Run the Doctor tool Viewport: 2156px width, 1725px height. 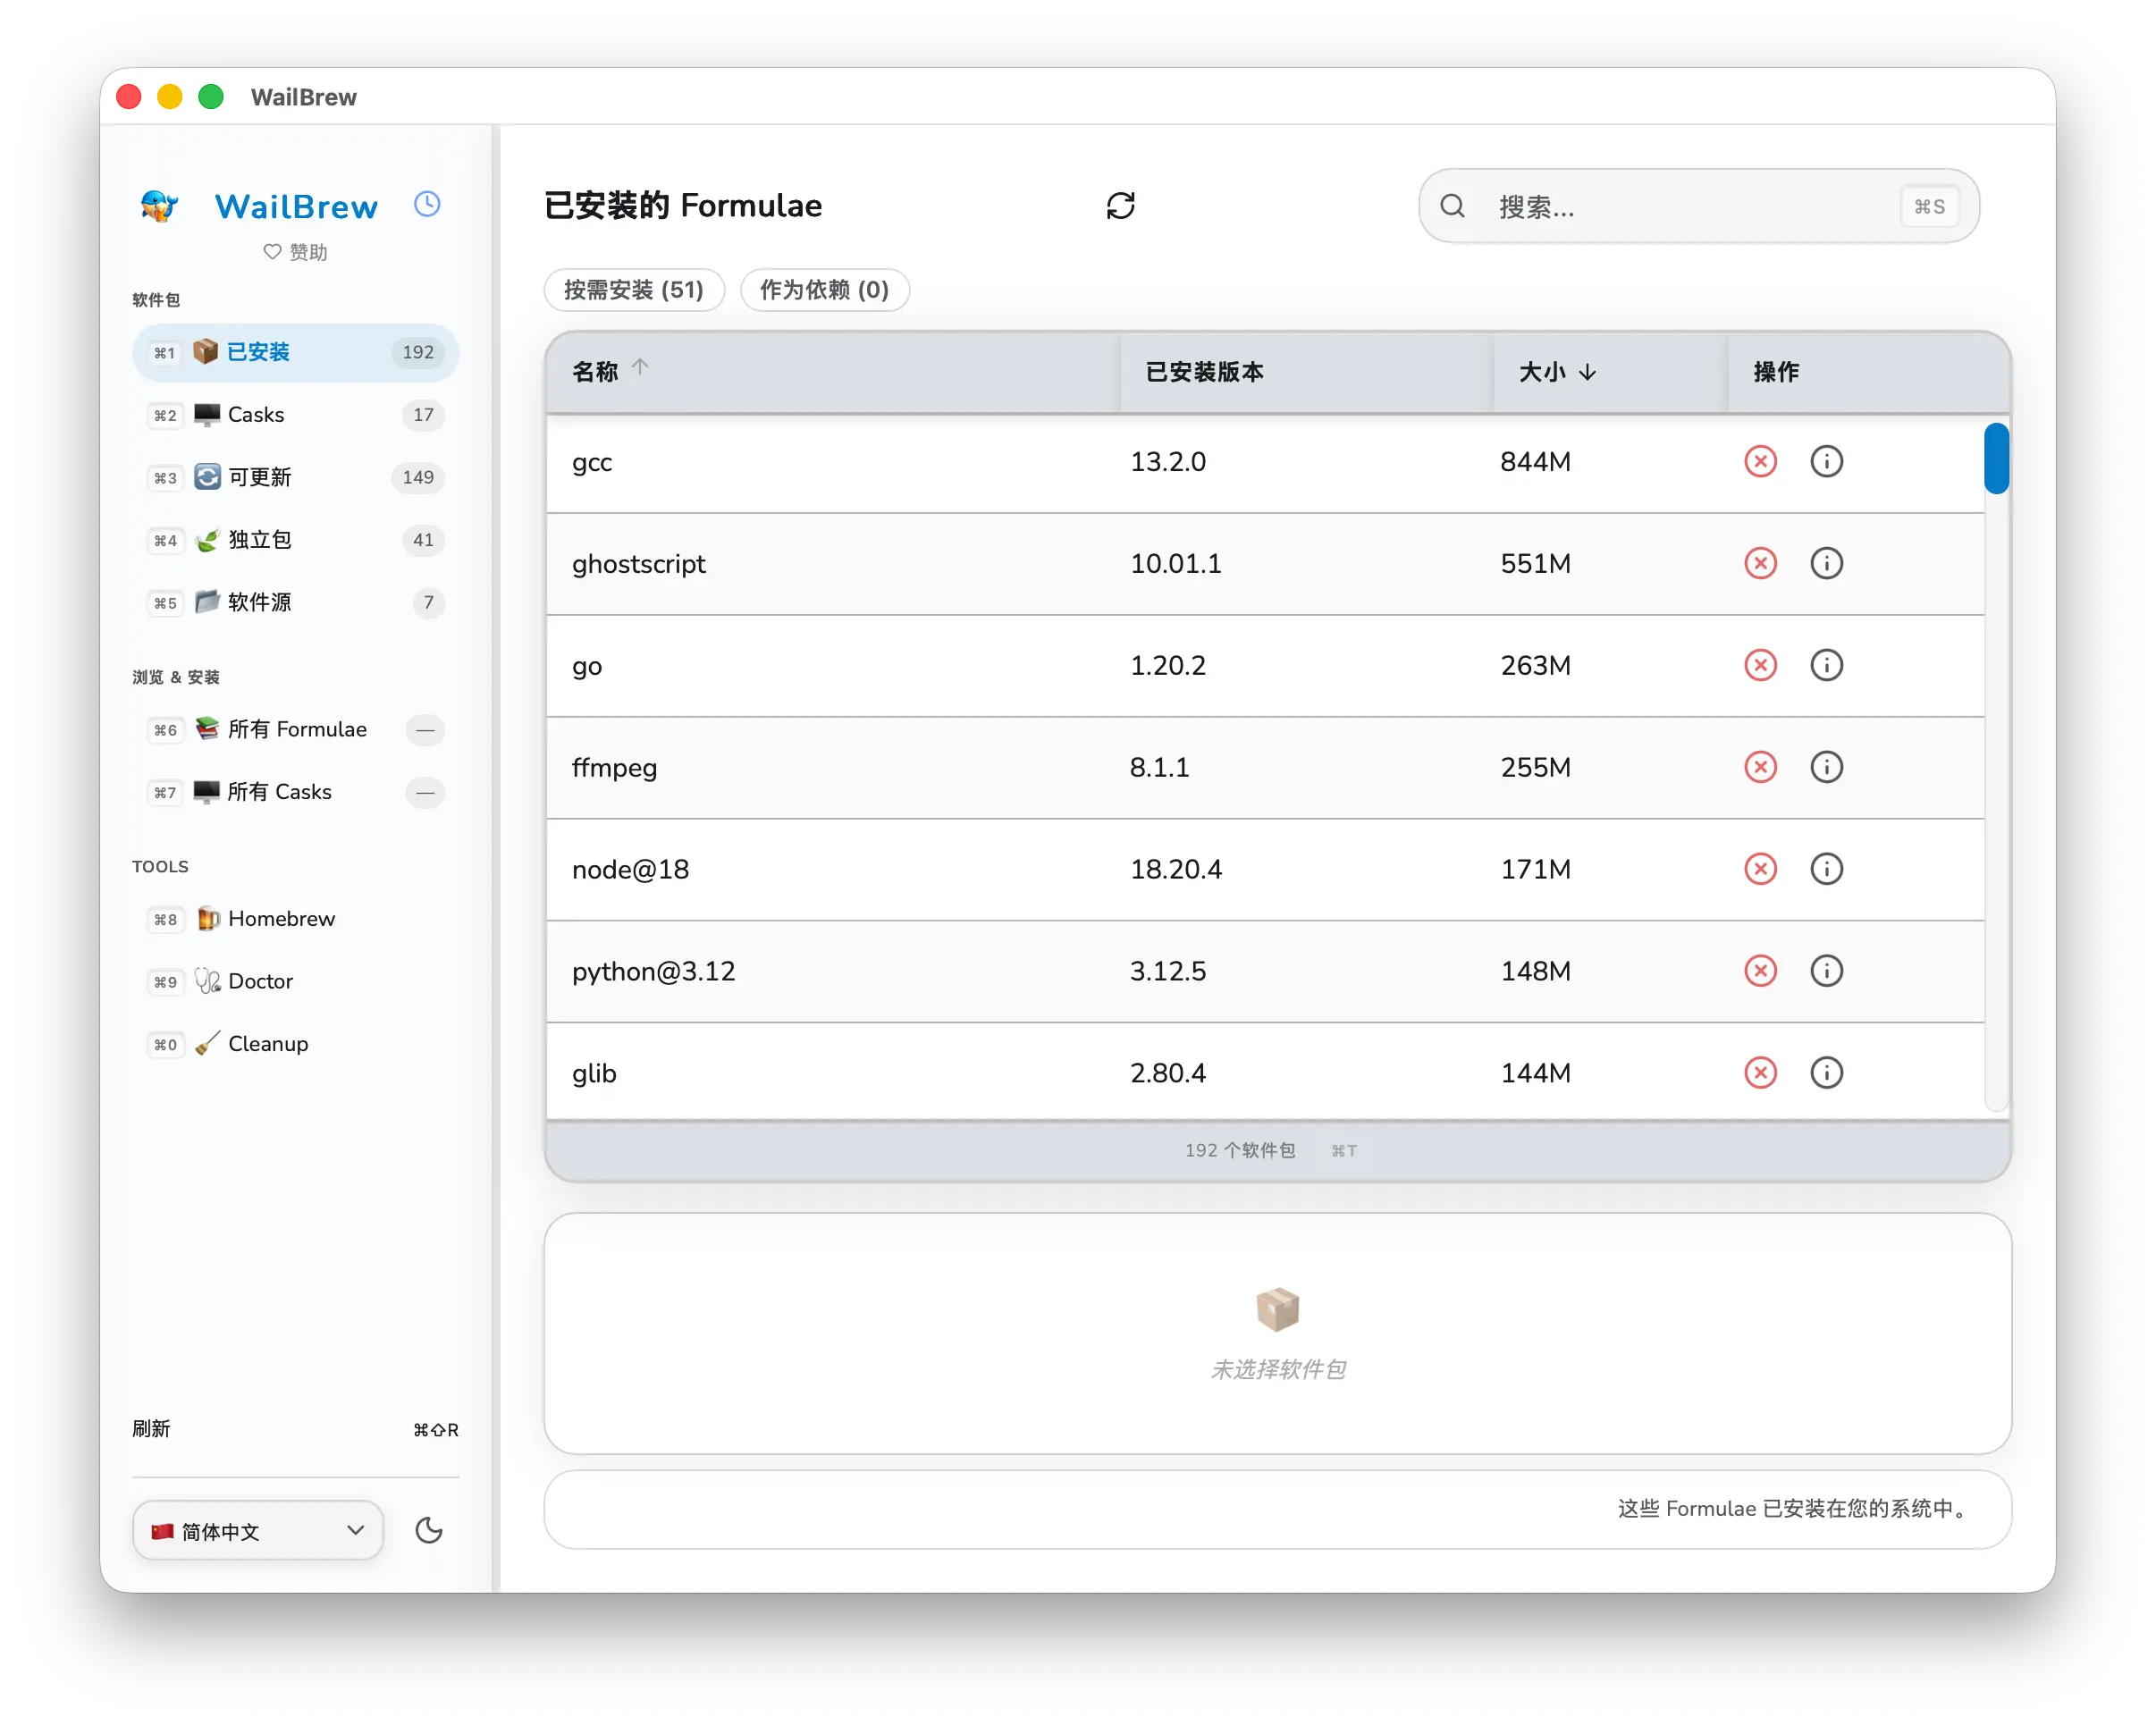[295, 982]
